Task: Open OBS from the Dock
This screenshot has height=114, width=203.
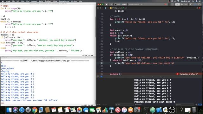Action: (x=172, y=110)
